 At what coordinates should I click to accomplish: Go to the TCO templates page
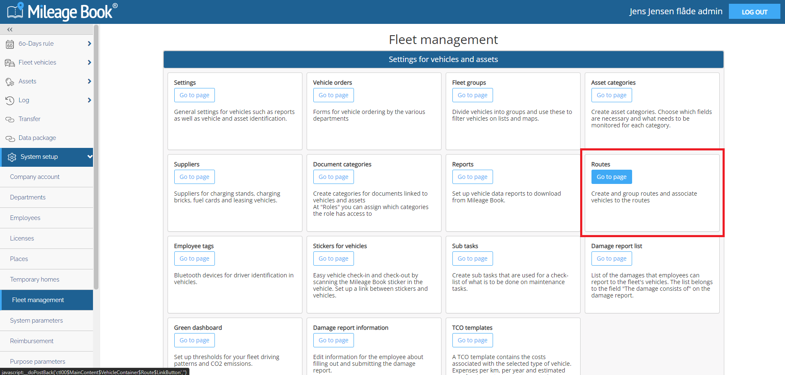(x=473, y=340)
